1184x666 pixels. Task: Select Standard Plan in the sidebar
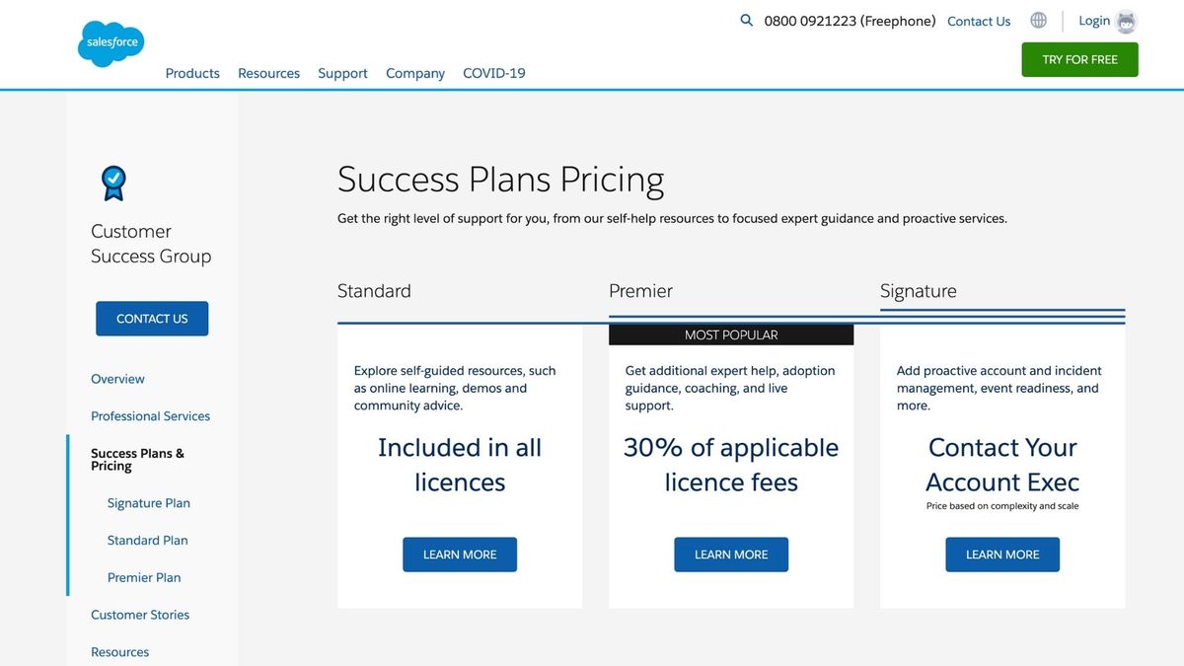[x=147, y=540]
